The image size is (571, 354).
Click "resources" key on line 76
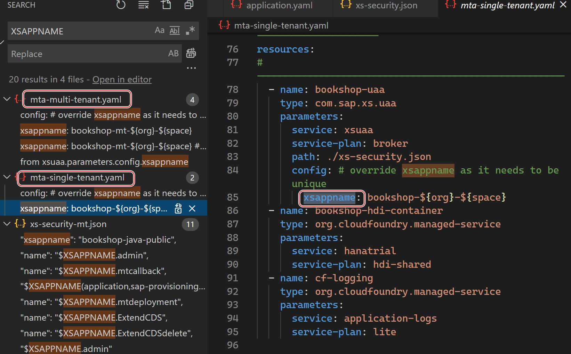point(283,49)
